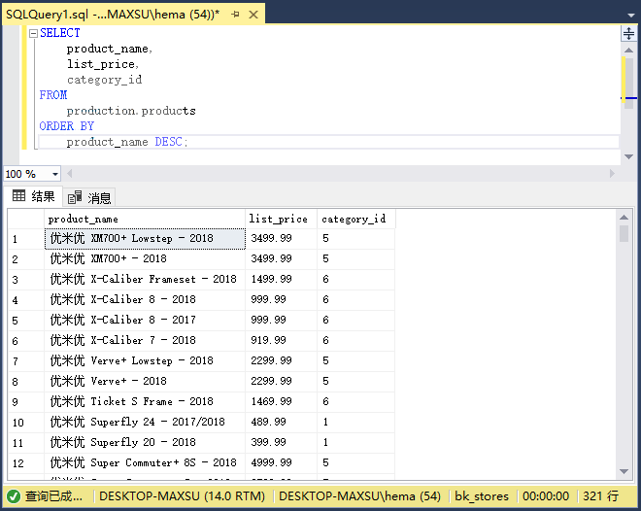Select price cell 1499.99

pyautogui.click(x=282, y=279)
